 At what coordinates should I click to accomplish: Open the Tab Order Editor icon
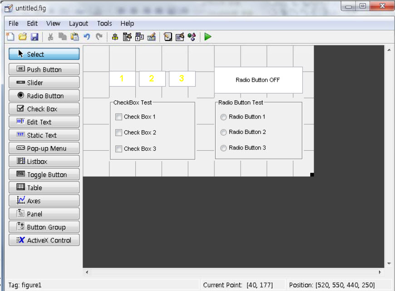pos(139,37)
